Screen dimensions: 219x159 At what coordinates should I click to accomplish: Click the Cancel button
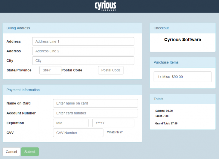11,152
